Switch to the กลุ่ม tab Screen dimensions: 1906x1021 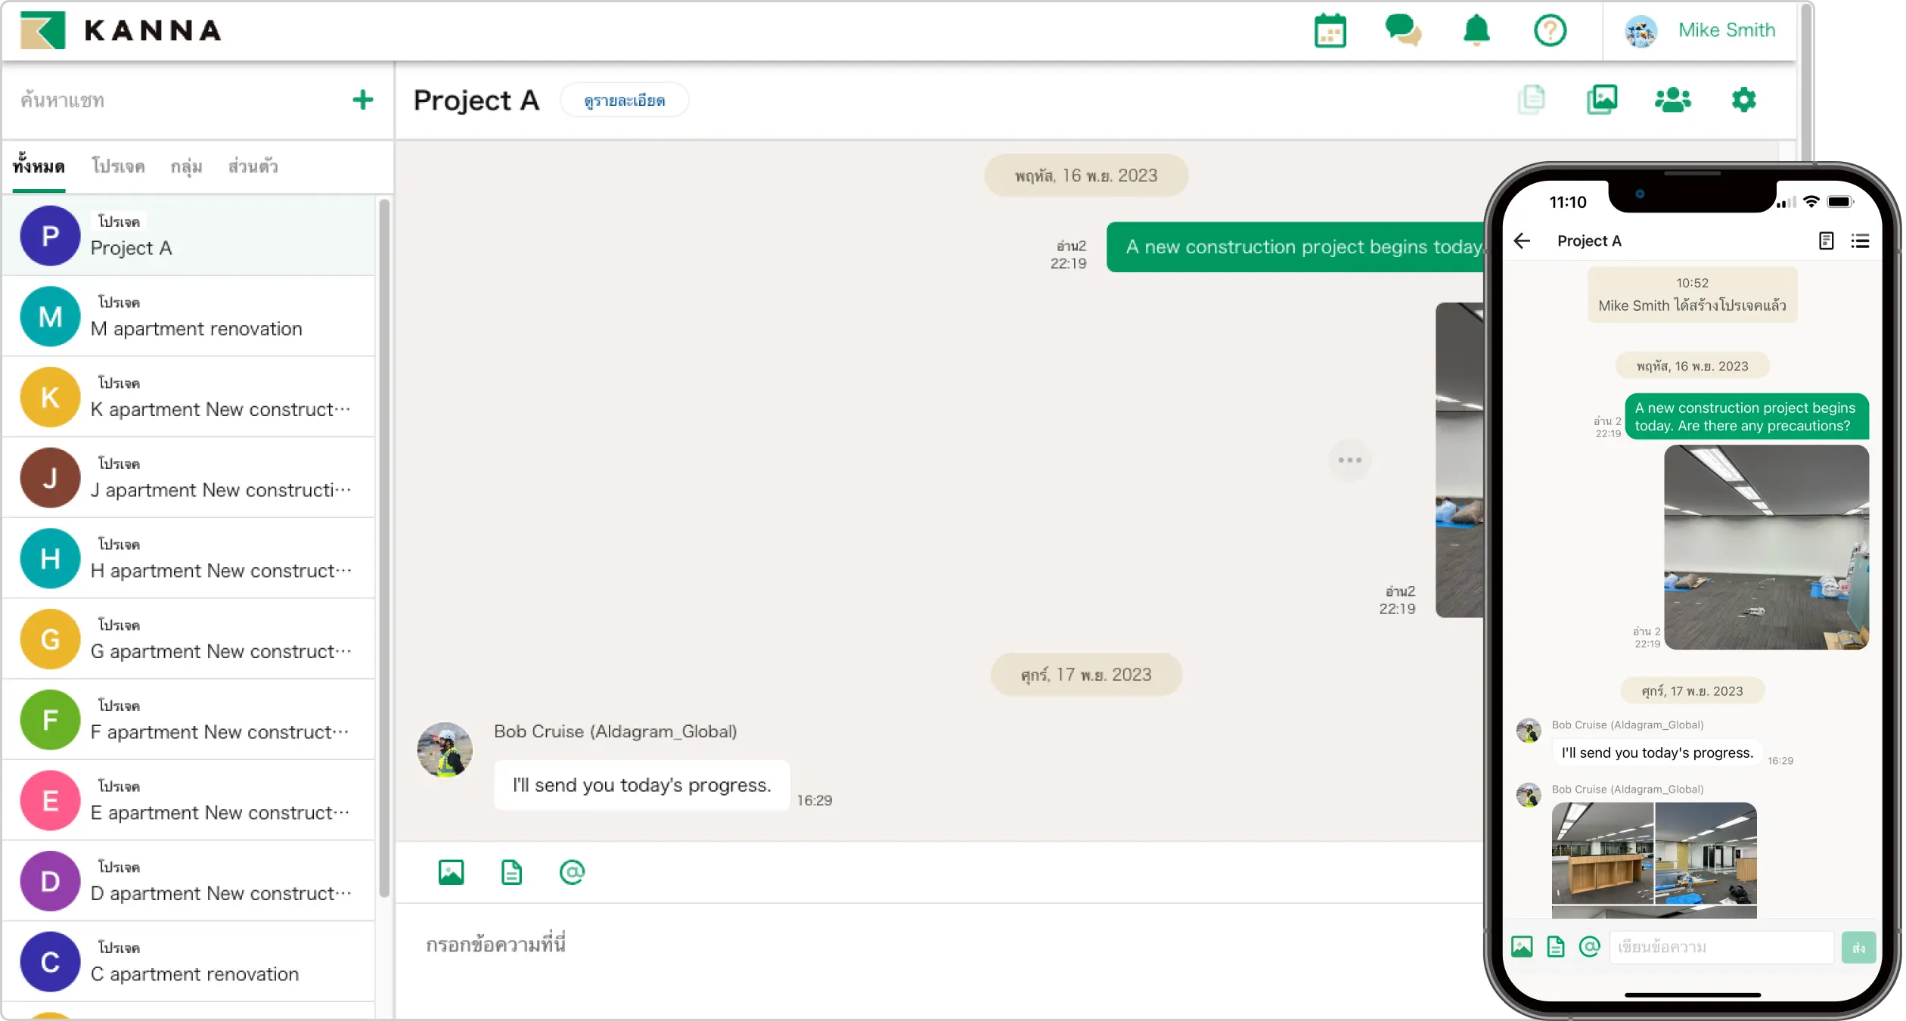point(185,166)
